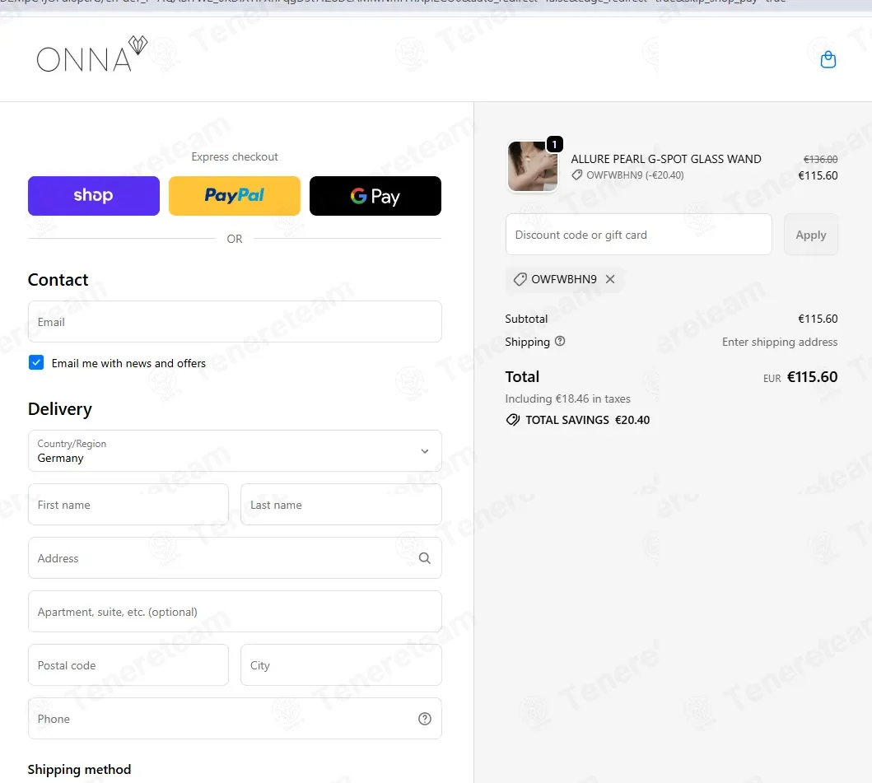The image size is (872, 783).
Task: Click the Last name field
Action: click(341, 505)
